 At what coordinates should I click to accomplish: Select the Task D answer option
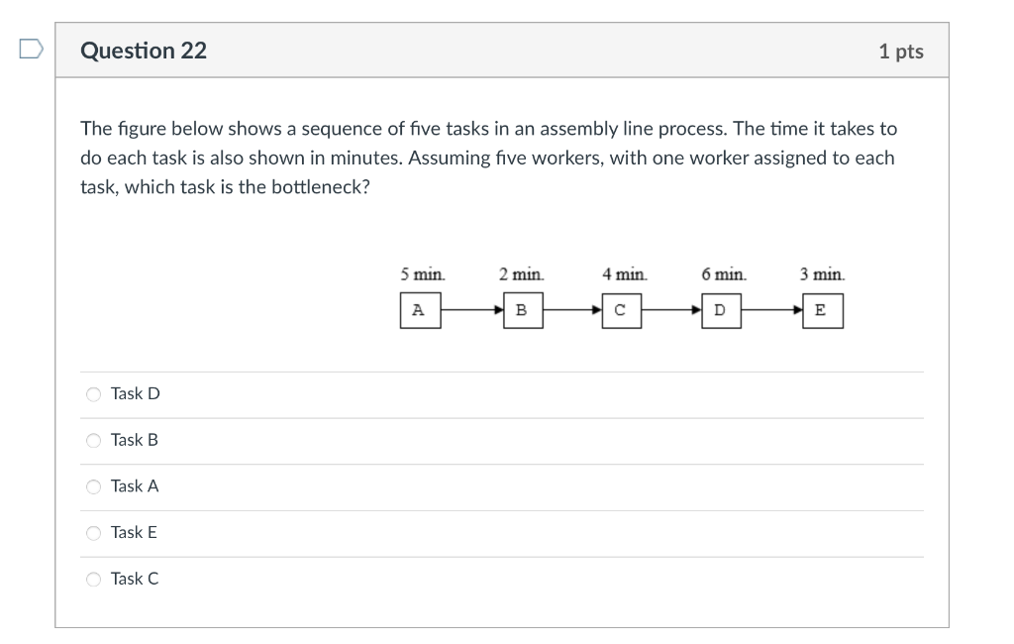coord(93,393)
